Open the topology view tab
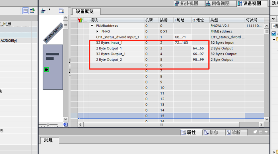 point(189,3)
